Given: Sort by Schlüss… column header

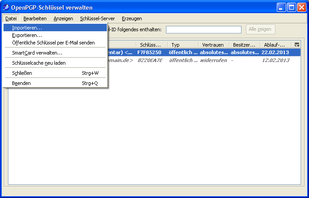Looking at the screenshot, I should point(152,45).
